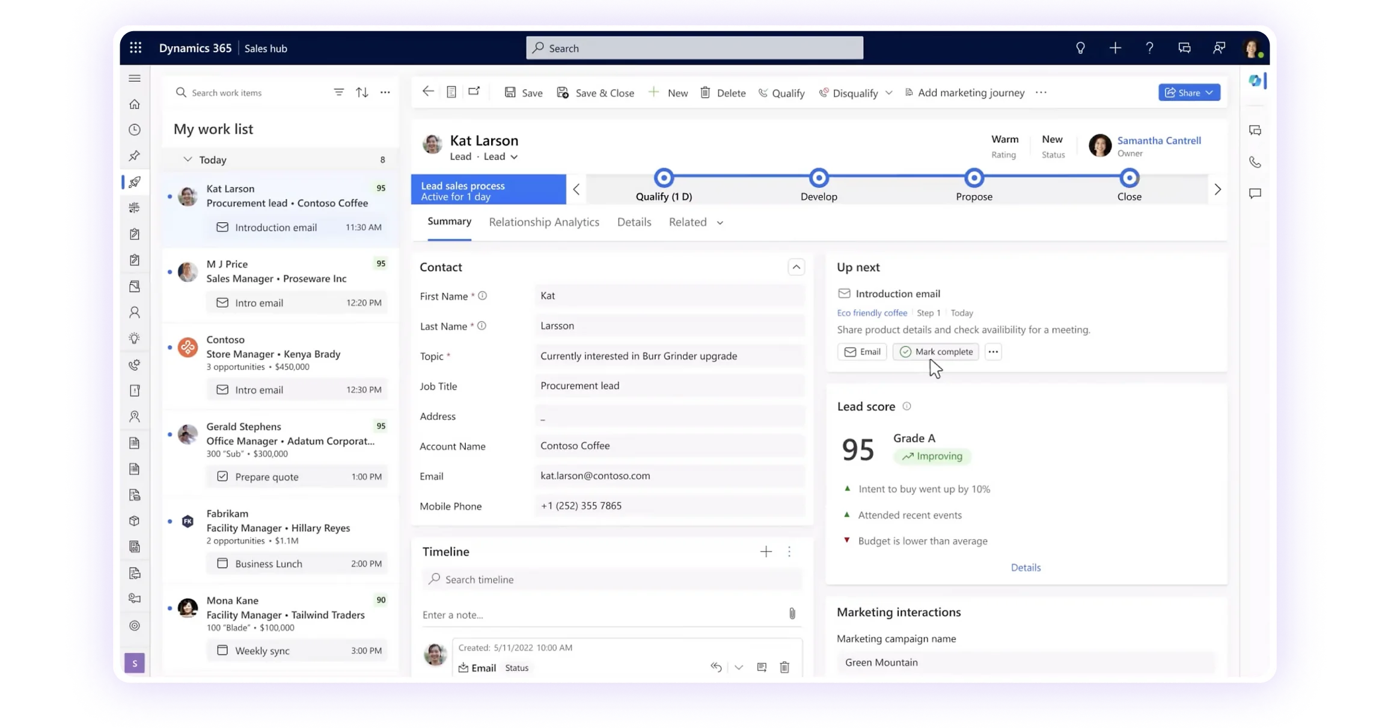Viewport: 1391px width, 728px height.
Task: Switch to the Relationship Analytics tab
Action: pos(543,222)
